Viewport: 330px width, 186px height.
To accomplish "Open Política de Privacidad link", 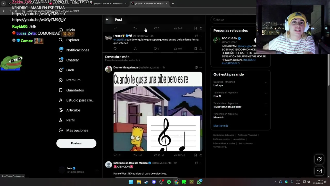I will pyautogui.click(x=247, y=135).
